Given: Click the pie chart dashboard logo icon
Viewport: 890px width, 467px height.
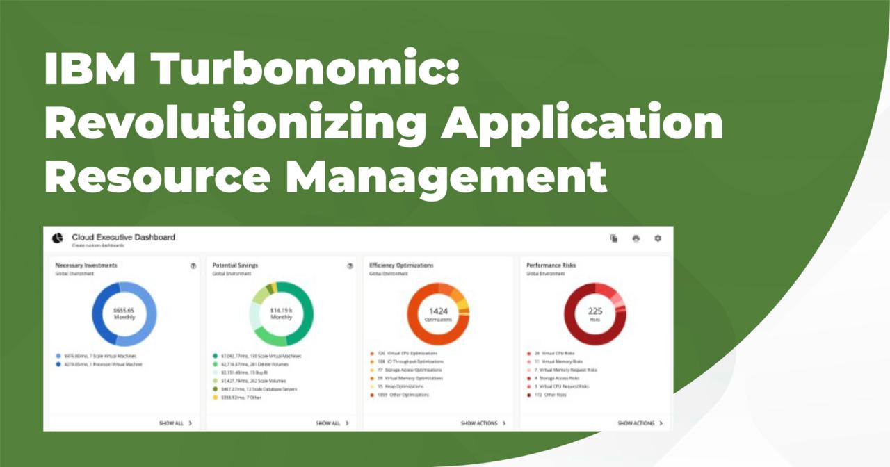Looking at the screenshot, I should (x=57, y=238).
